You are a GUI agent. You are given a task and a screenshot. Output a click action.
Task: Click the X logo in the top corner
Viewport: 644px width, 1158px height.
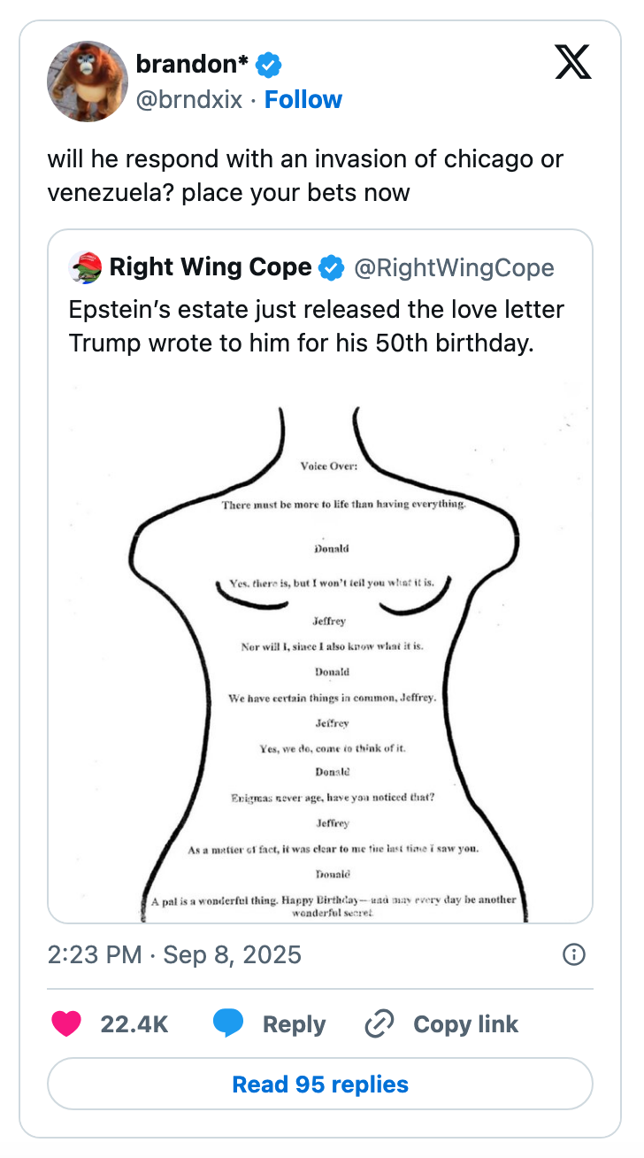point(572,62)
